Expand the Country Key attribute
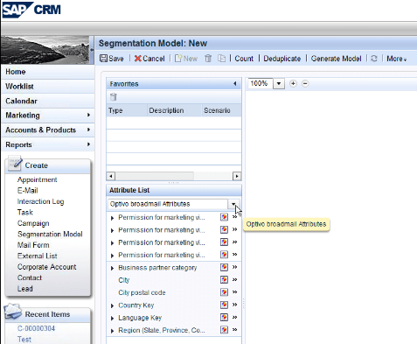 tap(112, 305)
